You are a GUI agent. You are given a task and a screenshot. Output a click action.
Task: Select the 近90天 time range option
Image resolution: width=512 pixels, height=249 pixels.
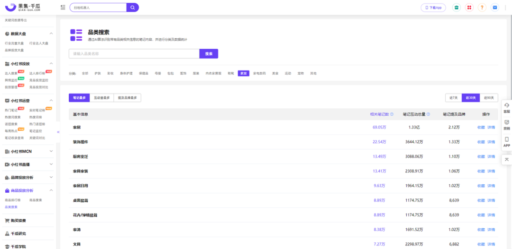click(x=489, y=98)
